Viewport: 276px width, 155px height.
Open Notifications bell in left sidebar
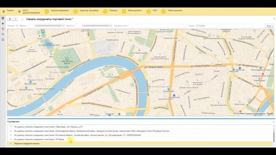pyautogui.click(x=3, y=40)
